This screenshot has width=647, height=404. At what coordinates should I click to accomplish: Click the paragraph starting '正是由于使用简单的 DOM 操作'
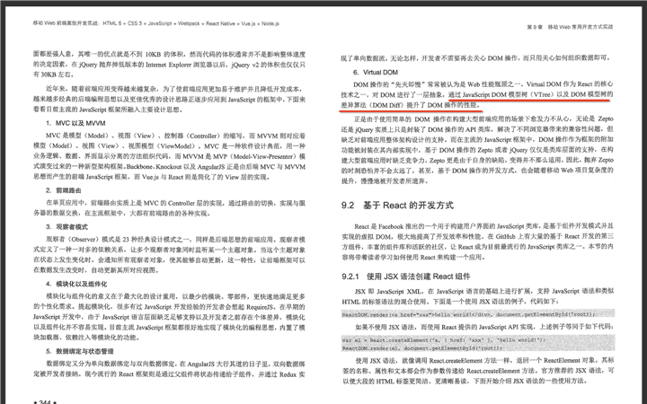click(x=477, y=150)
